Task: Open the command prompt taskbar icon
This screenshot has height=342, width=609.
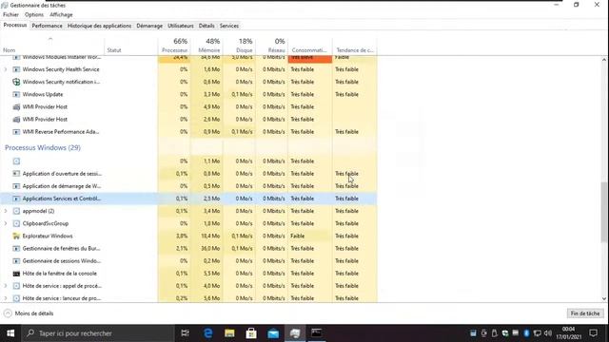Action: pos(317,333)
